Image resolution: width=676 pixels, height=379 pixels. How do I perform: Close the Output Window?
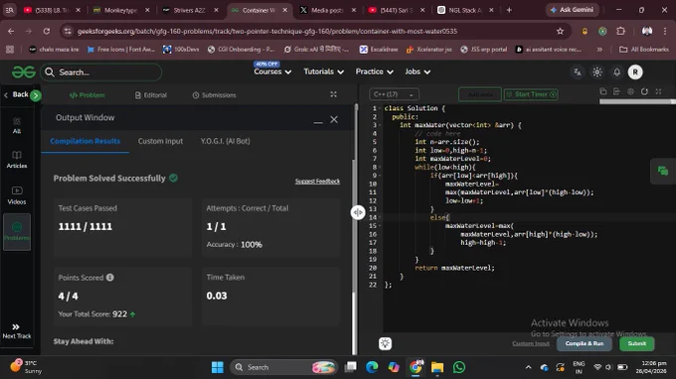[x=334, y=120]
